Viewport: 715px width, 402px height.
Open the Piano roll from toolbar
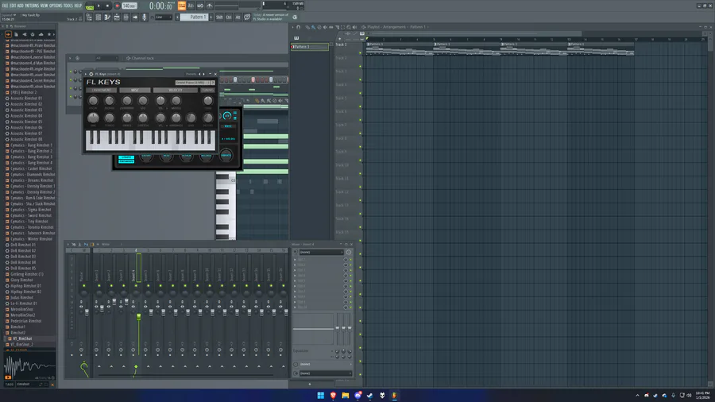point(107,17)
